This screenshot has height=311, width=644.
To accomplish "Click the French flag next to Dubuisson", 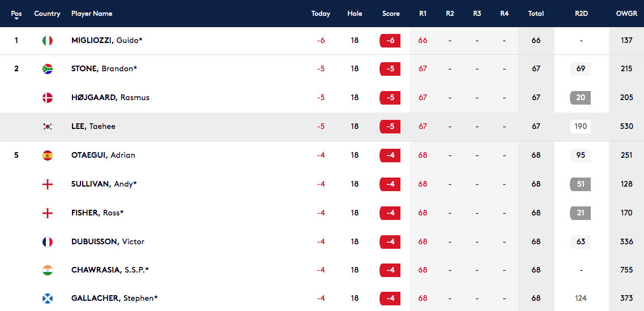I will pos(48,241).
